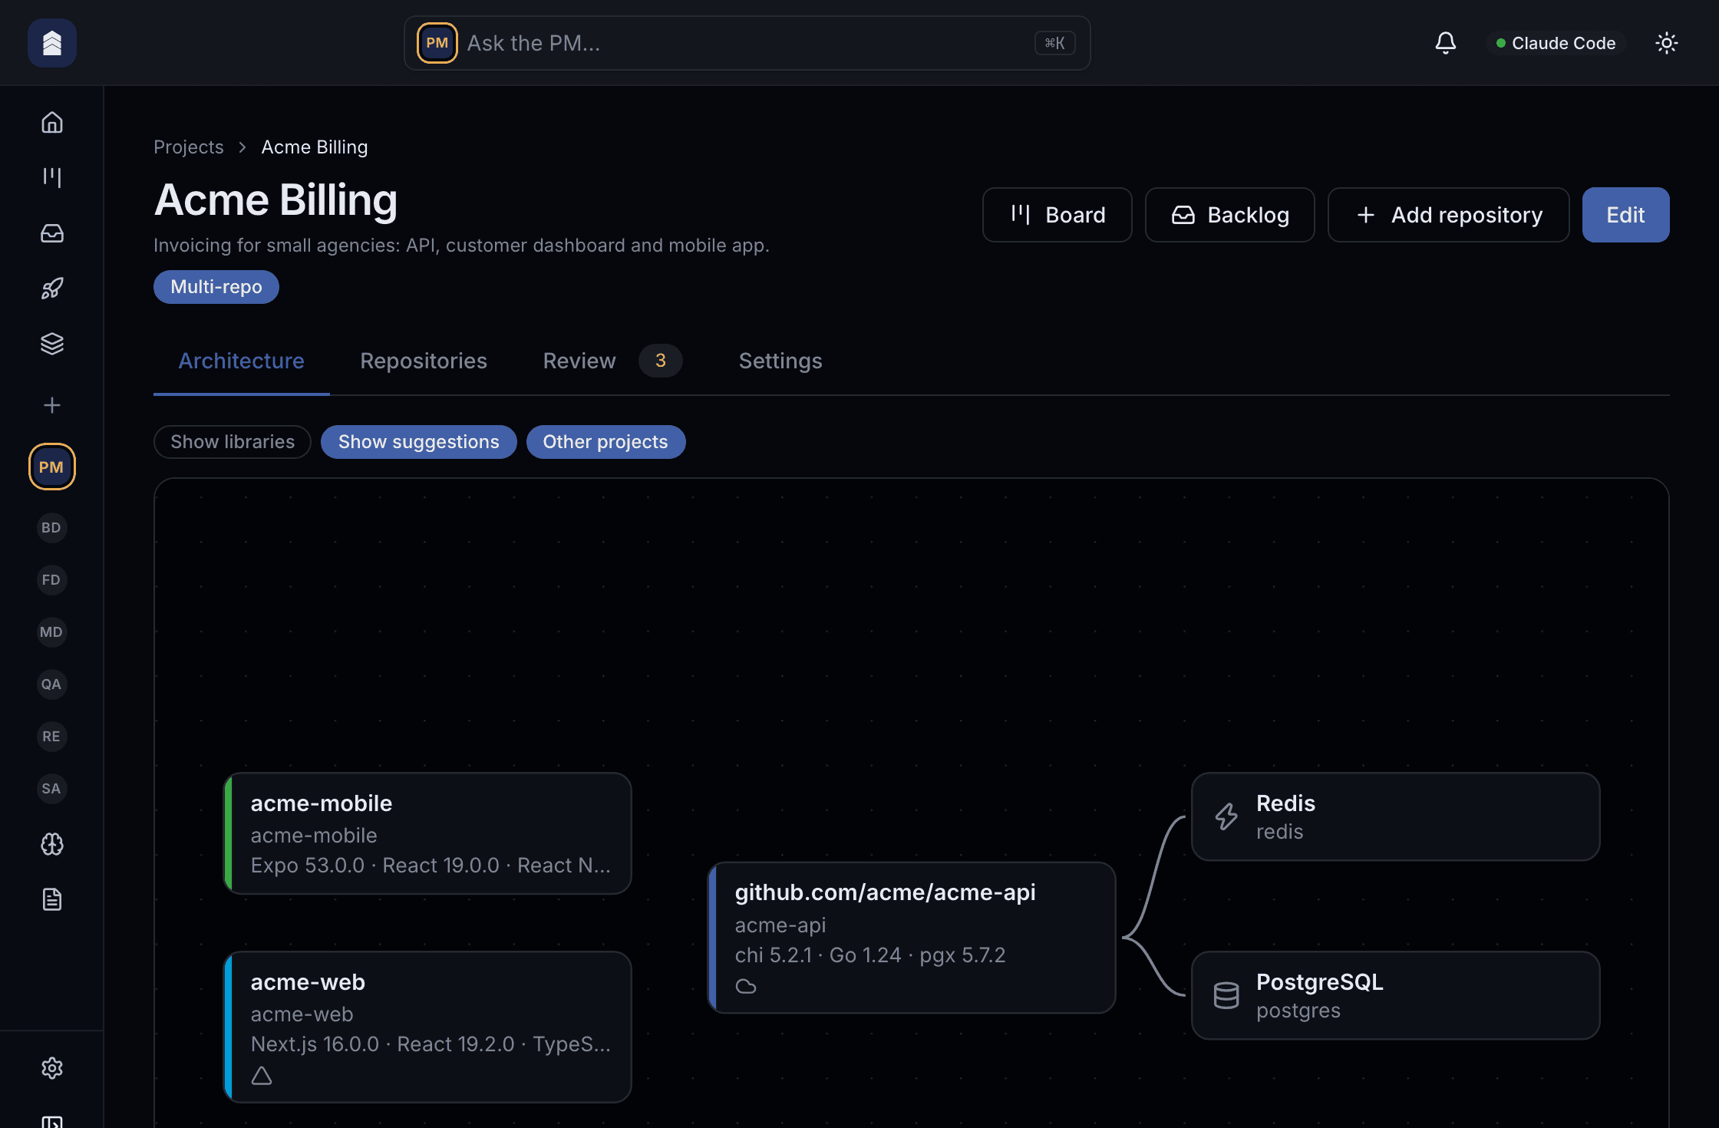Screen dimensions: 1719x1128
Task: Open the inbox tray icon in sidebar
Action: pos(51,233)
